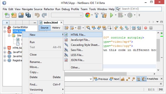Viewport: 166px width, 94px height.
Task: Open the project configuration combo box
Action: pos(67,15)
